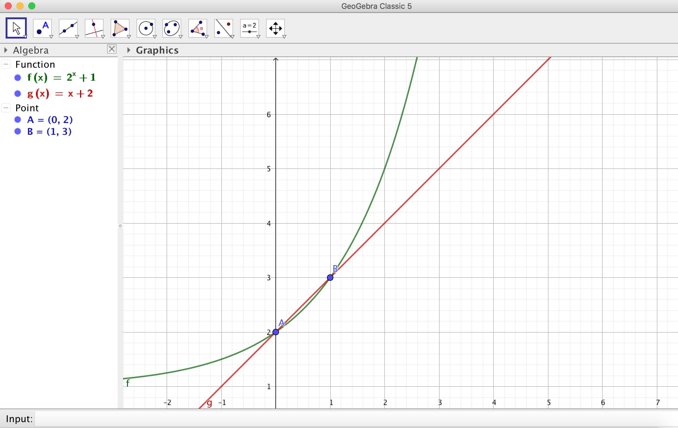The image size is (678, 428).
Task: Select the Slider tool
Action: click(x=250, y=28)
